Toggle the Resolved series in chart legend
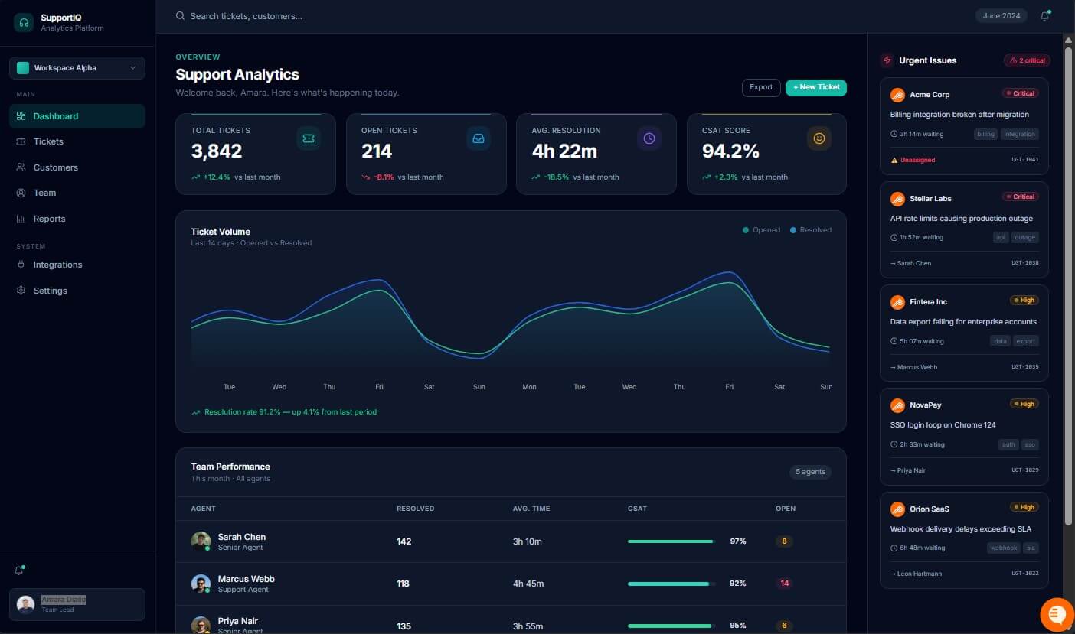The width and height of the screenshot is (1075, 634). 811,230
